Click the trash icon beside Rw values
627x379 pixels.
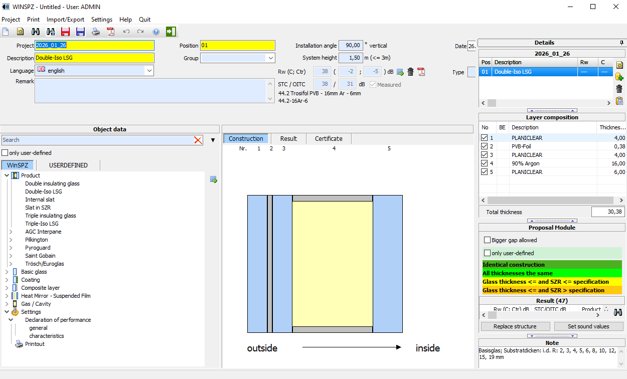(411, 72)
